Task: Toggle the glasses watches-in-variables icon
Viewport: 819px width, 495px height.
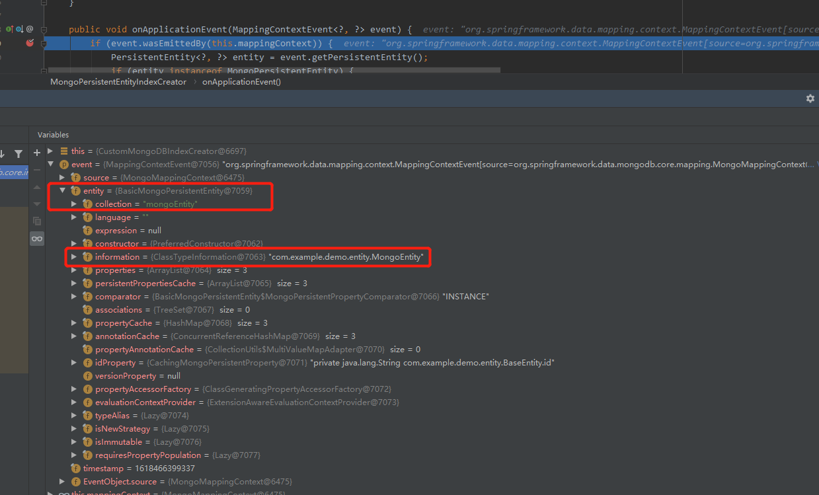Action: click(x=37, y=239)
